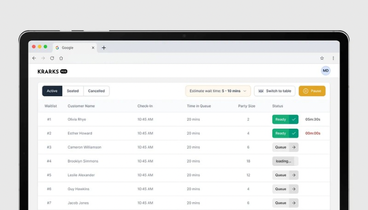Select customer name Cameron Williamson
368x210 pixels.
pyautogui.click(x=85, y=147)
